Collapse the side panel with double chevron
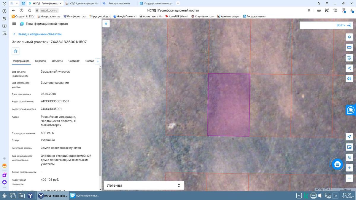The width and height of the screenshot is (356, 200). click(106, 24)
